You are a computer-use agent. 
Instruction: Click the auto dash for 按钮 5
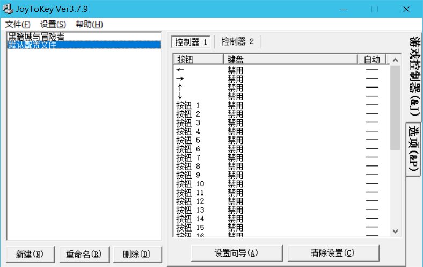pyautogui.click(x=372, y=140)
